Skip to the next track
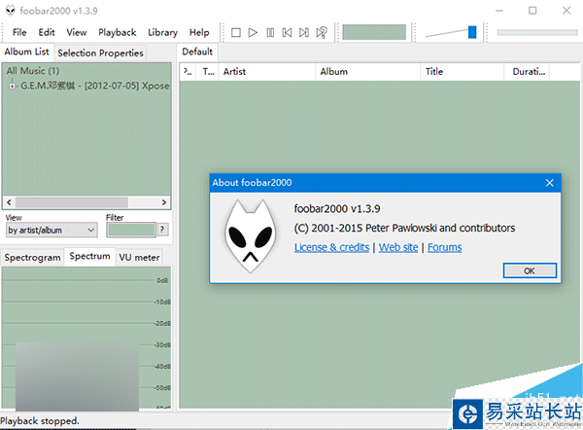Image resolution: width=583 pixels, height=430 pixels. (x=304, y=33)
